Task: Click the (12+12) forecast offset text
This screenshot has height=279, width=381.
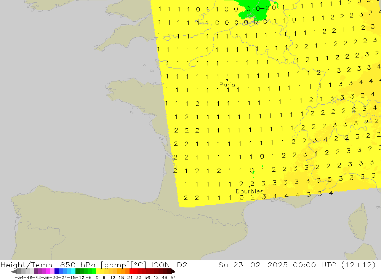Action: [359, 265]
